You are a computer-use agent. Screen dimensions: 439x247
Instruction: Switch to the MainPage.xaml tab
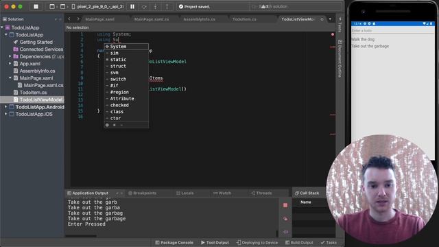coord(99,19)
